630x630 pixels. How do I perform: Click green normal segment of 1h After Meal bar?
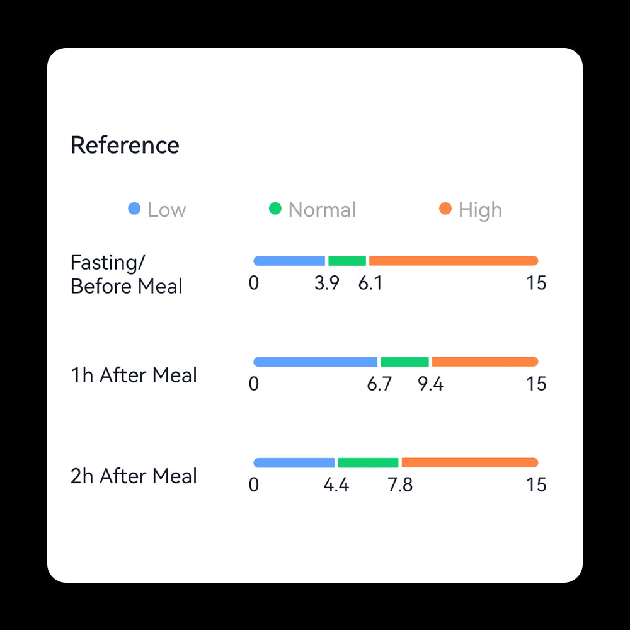click(404, 362)
